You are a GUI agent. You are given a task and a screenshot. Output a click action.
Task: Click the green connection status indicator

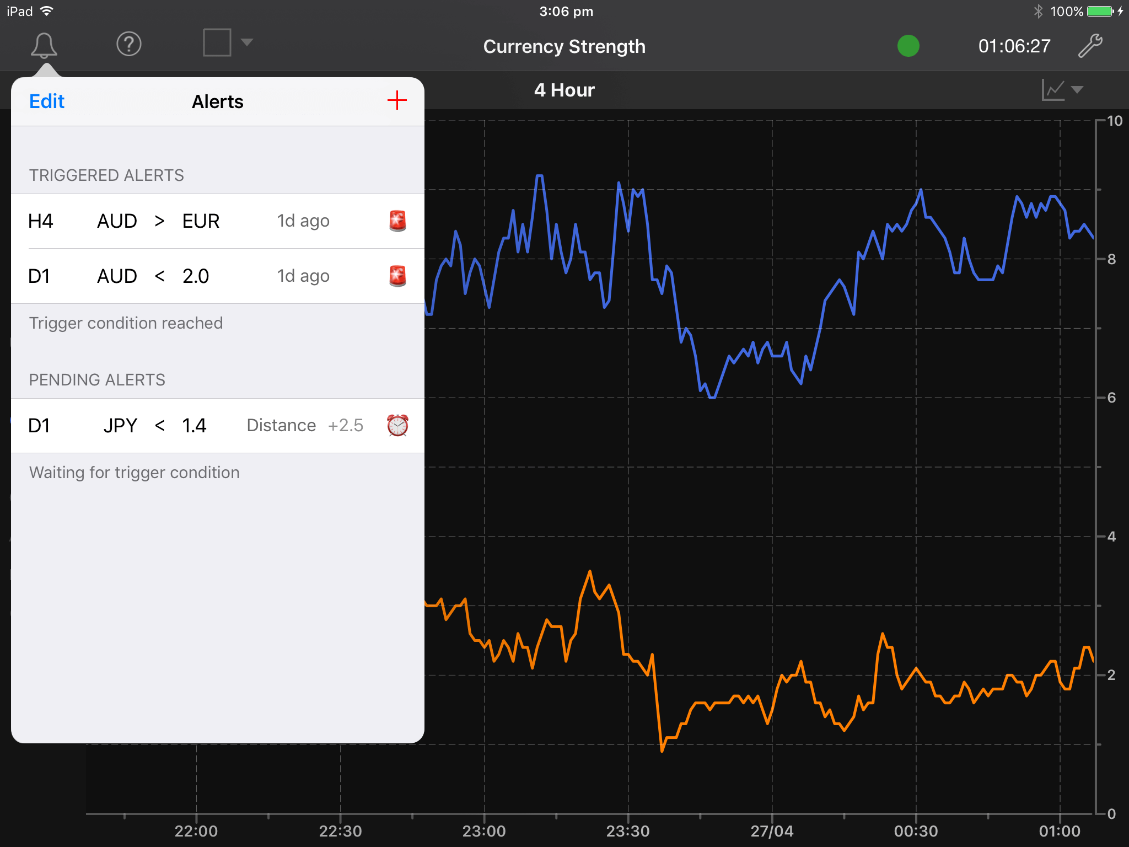tap(908, 46)
